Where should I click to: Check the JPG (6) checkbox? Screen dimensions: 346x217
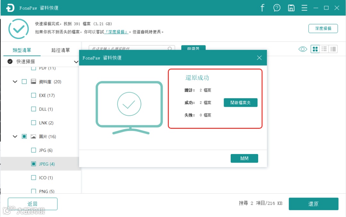34,150
